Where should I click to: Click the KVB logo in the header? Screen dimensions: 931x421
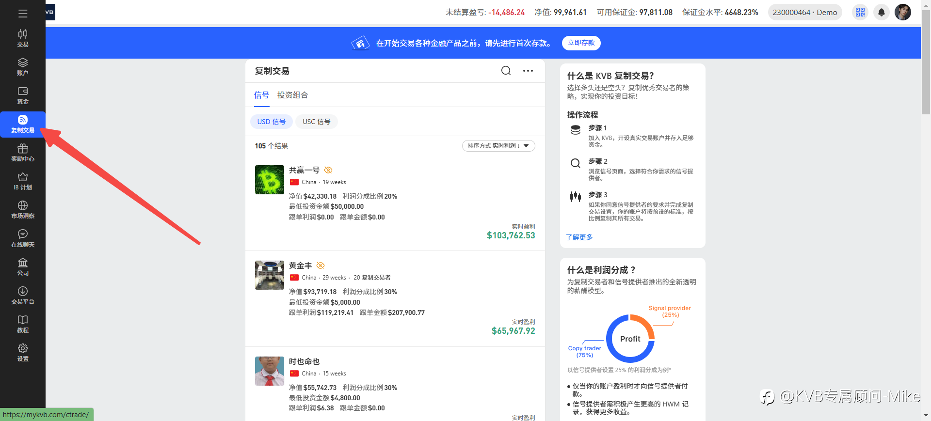(x=50, y=12)
